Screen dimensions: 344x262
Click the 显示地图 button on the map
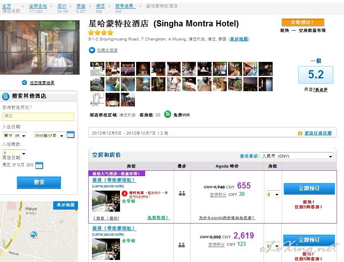click(66, 205)
